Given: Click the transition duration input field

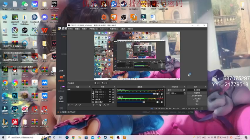Looking at the screenshot, I should pos(177,93).
